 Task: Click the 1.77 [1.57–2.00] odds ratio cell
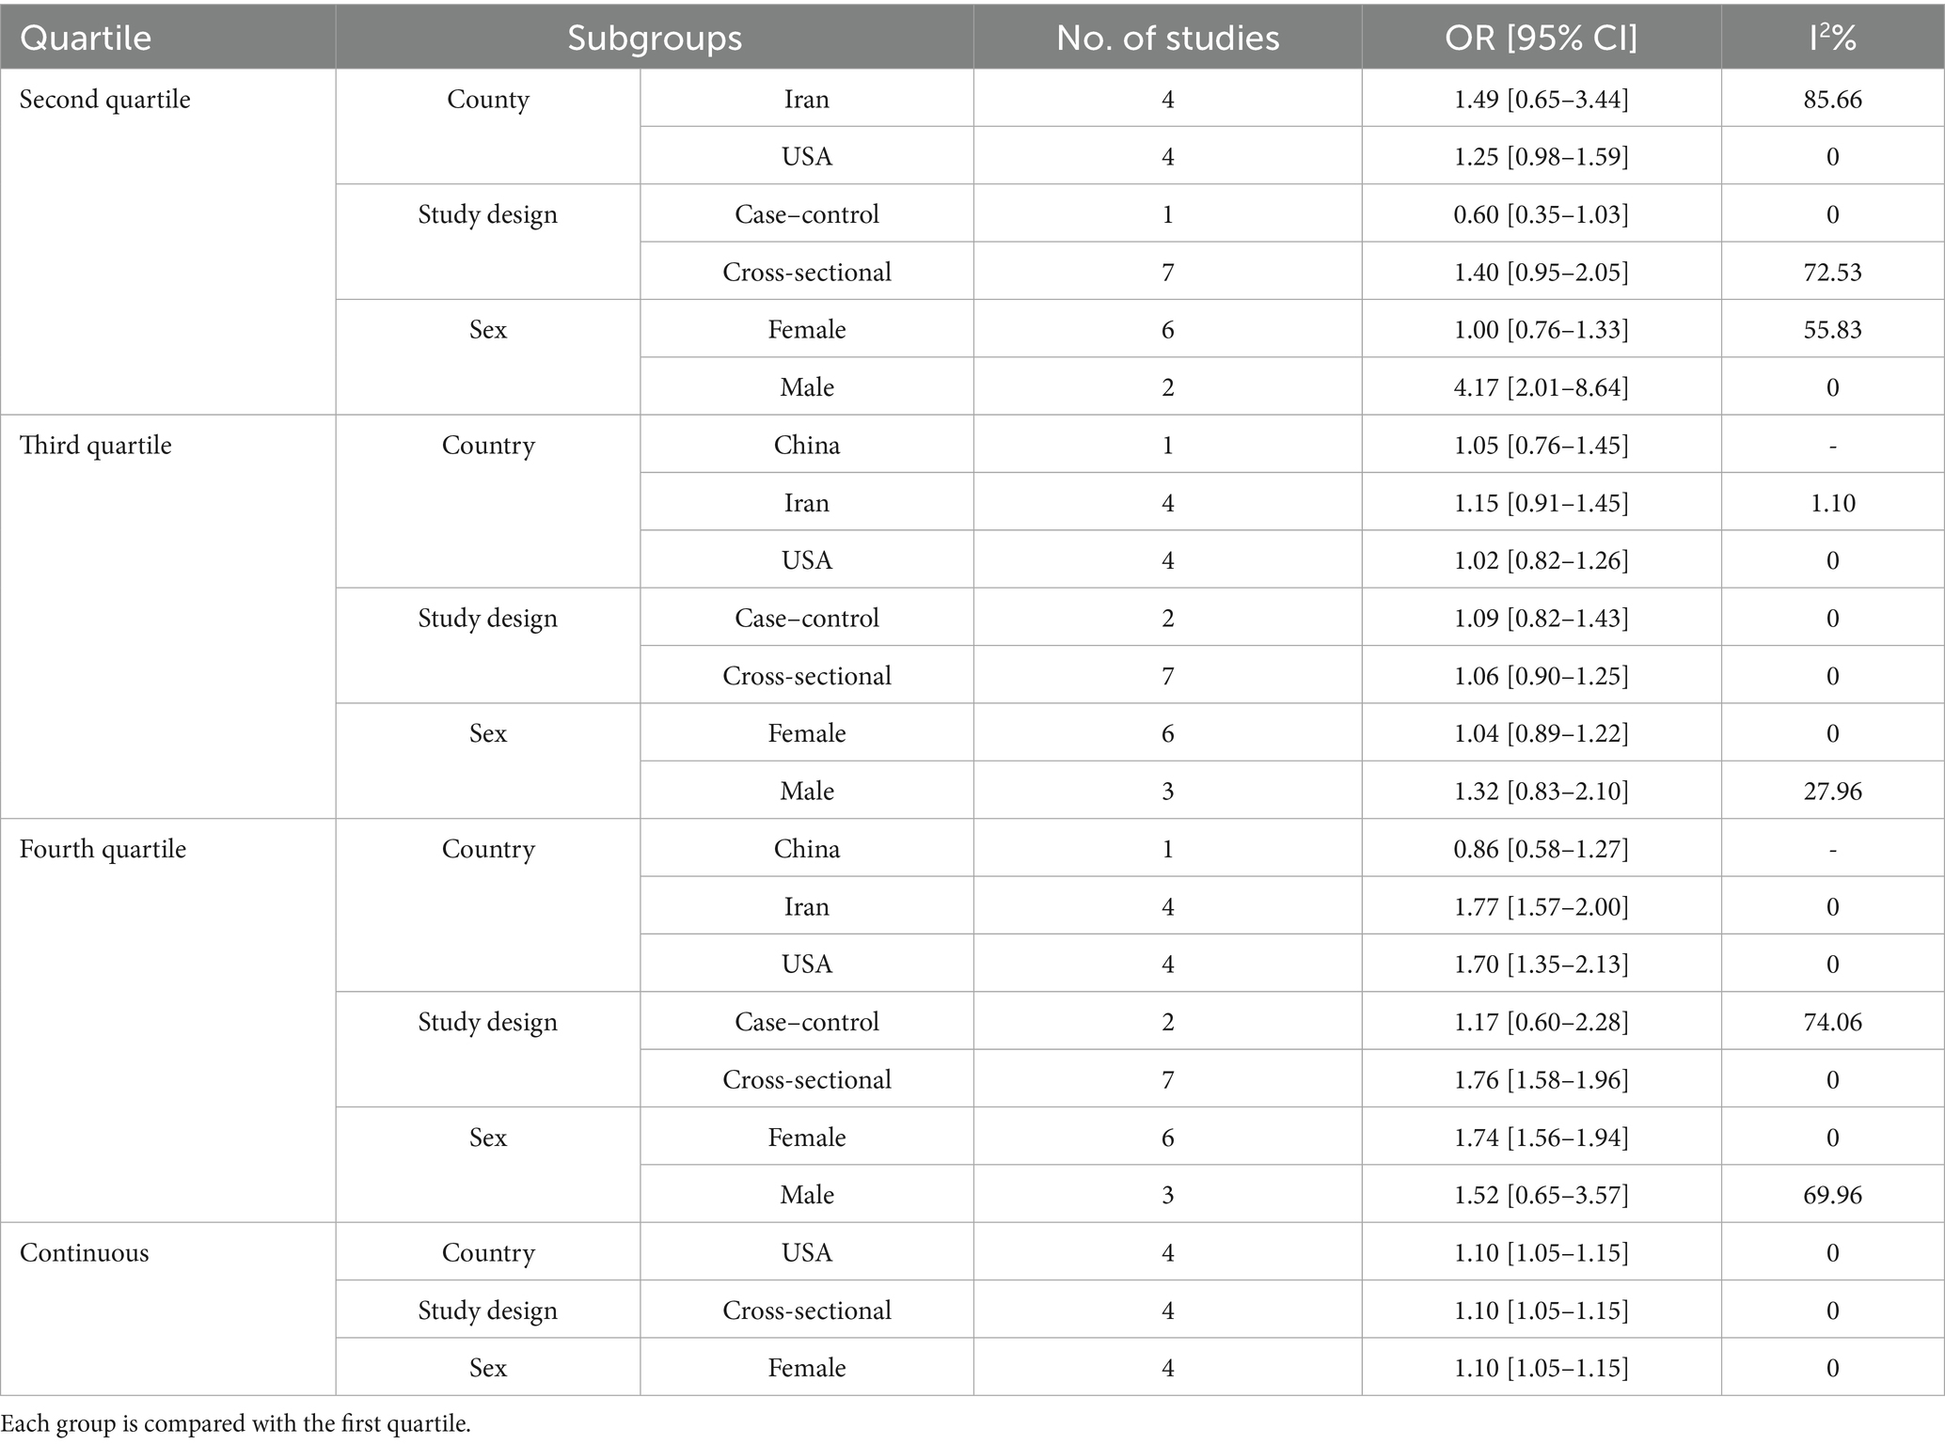[x=1541, y=907]
